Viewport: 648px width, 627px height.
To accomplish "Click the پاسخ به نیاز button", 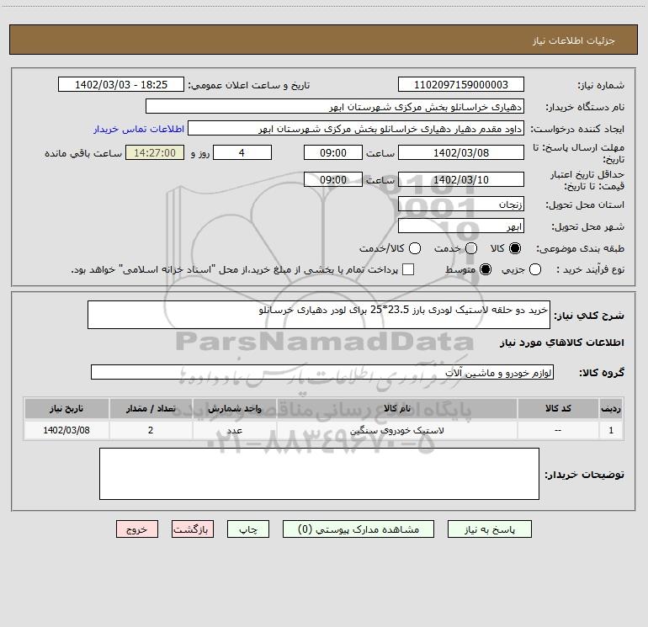I will pyautogui.click(x=489, y=529).
